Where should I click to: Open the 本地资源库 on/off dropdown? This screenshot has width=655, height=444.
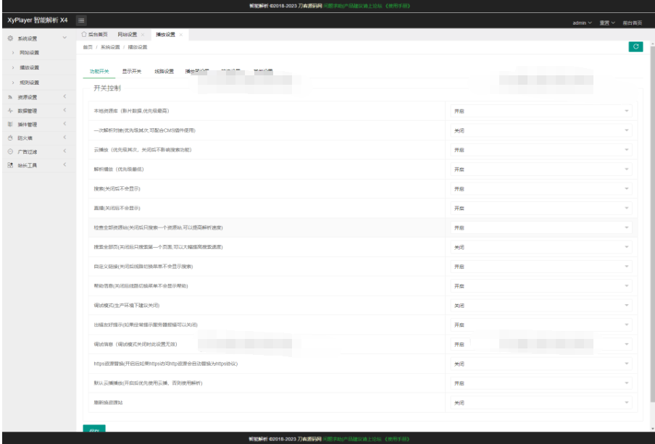point(541,112)
